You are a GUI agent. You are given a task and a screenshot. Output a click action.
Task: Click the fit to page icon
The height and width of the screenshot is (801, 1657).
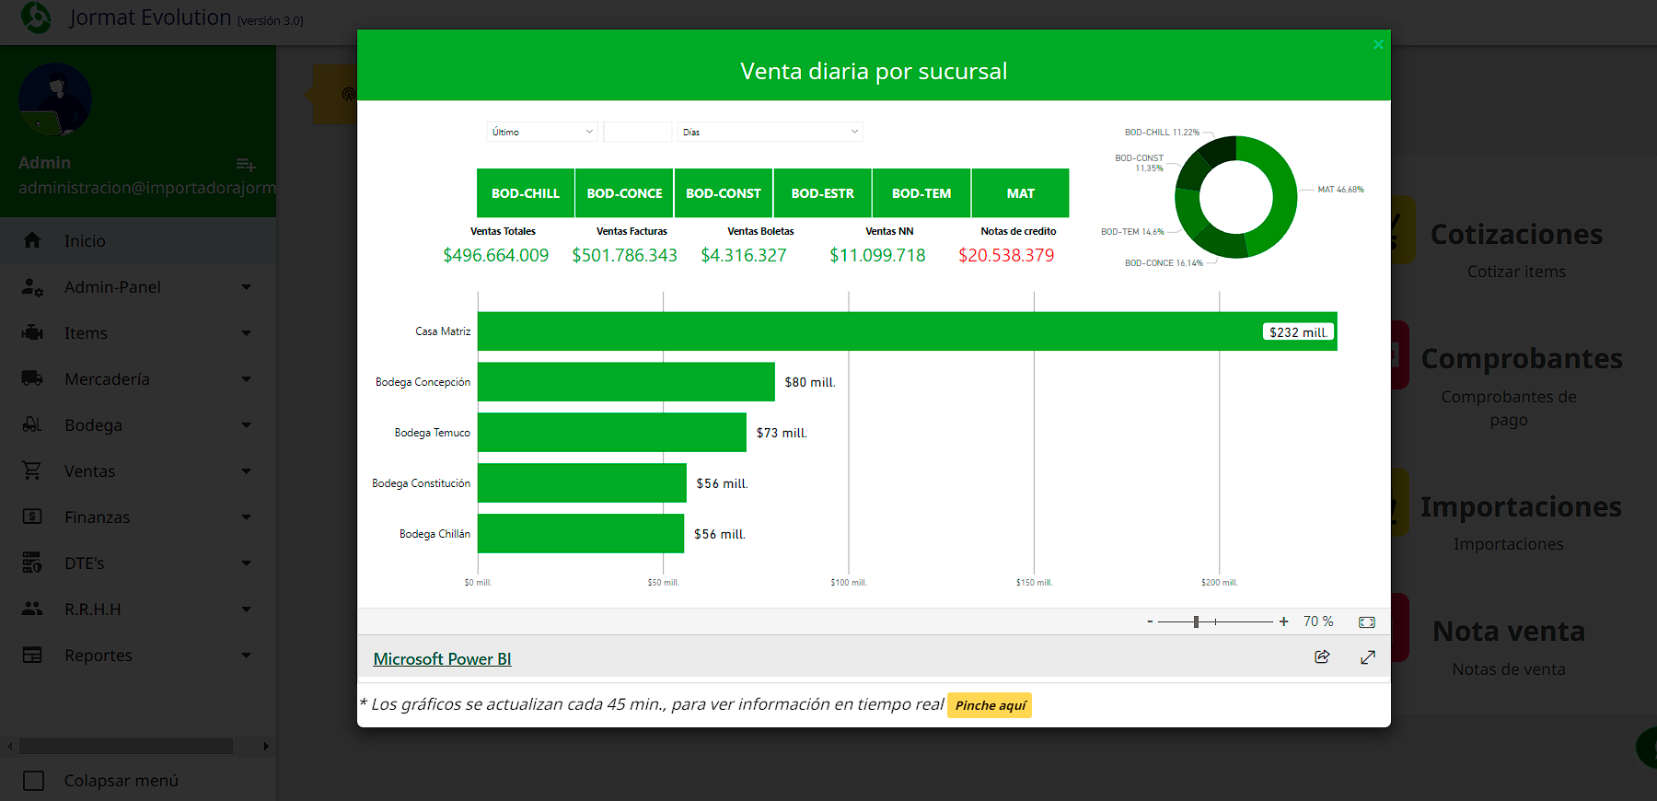tap(1367, 622)
